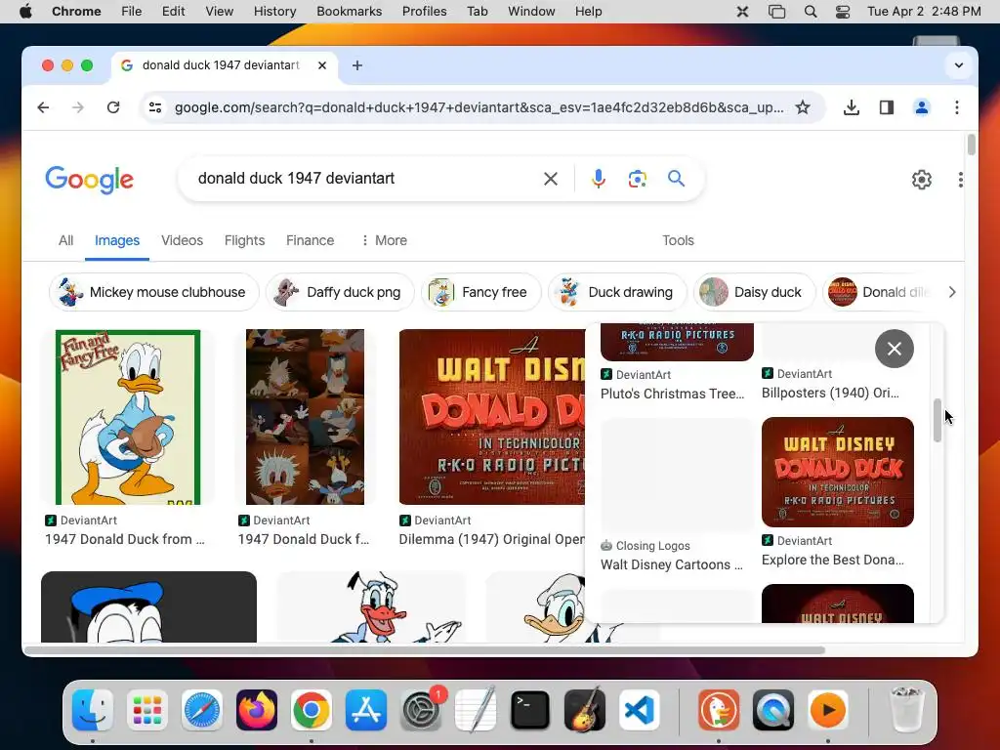Open the Profiles menu in menu bar
The width and height of the screenshot is (1000, 750).
point(424,12)
